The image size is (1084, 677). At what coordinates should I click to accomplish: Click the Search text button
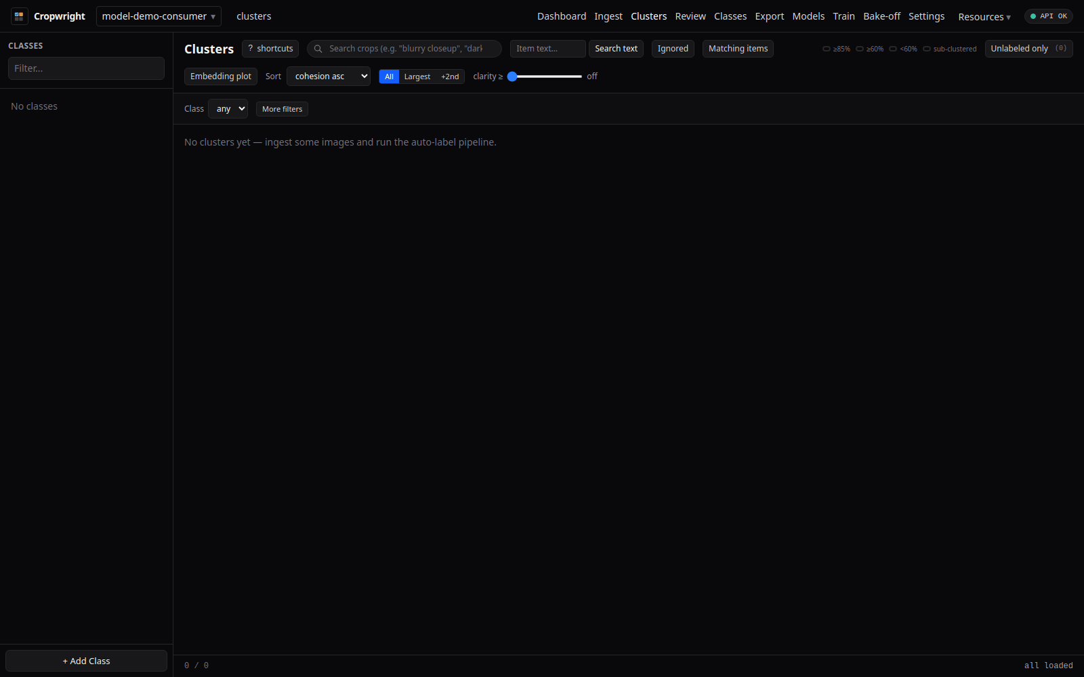point(616,49)
